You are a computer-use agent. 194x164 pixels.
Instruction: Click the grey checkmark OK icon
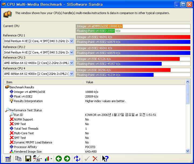click(87, 159)
